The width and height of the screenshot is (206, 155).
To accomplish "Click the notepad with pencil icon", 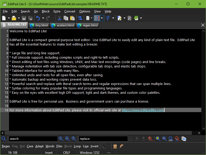I will (119, 18).
